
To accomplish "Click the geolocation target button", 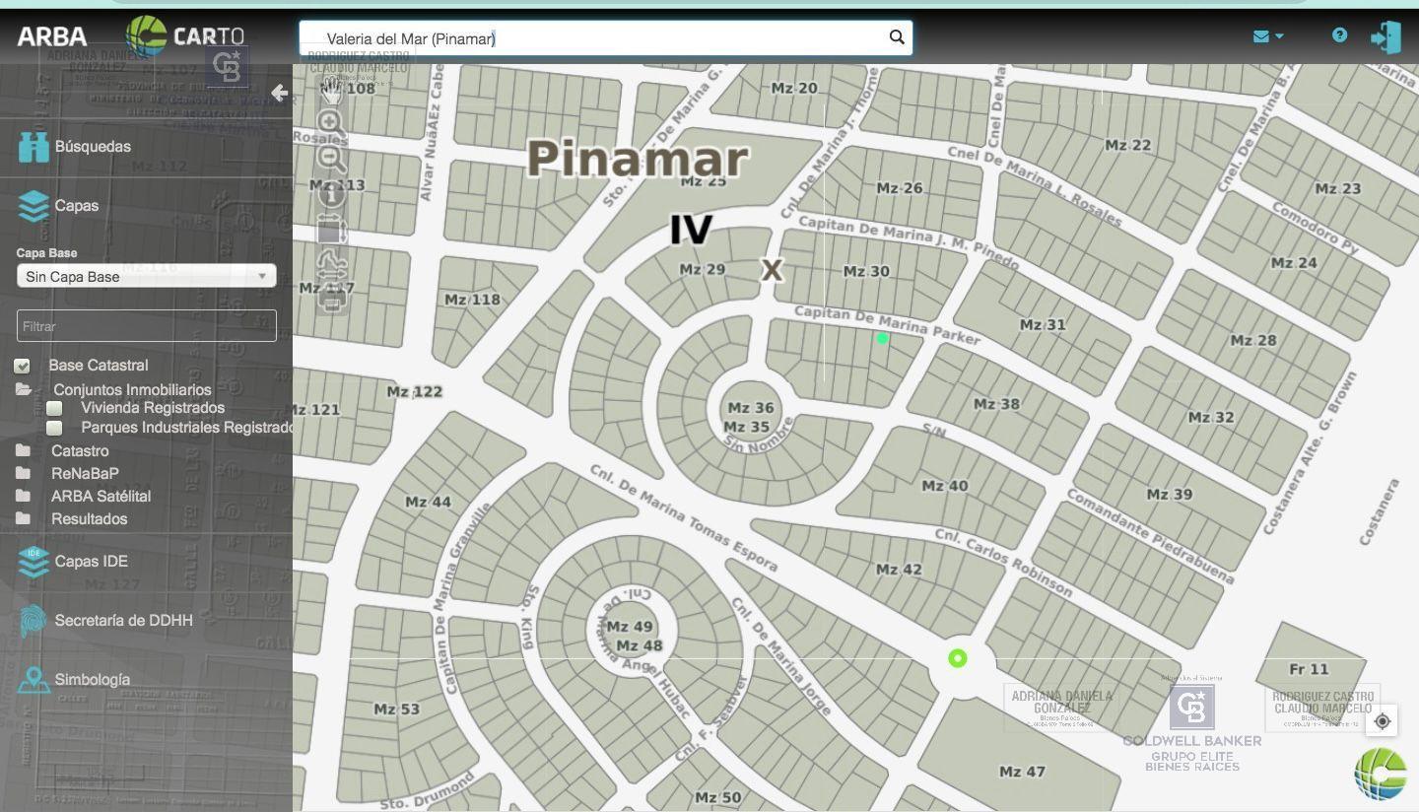I will 1383,721.
